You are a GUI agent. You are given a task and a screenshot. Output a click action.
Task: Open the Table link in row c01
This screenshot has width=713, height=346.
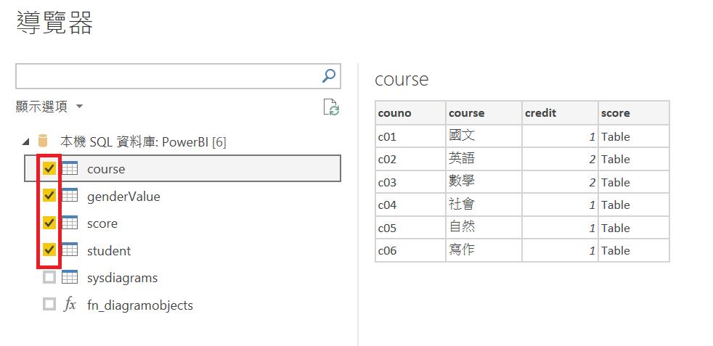tap(615, 136)
